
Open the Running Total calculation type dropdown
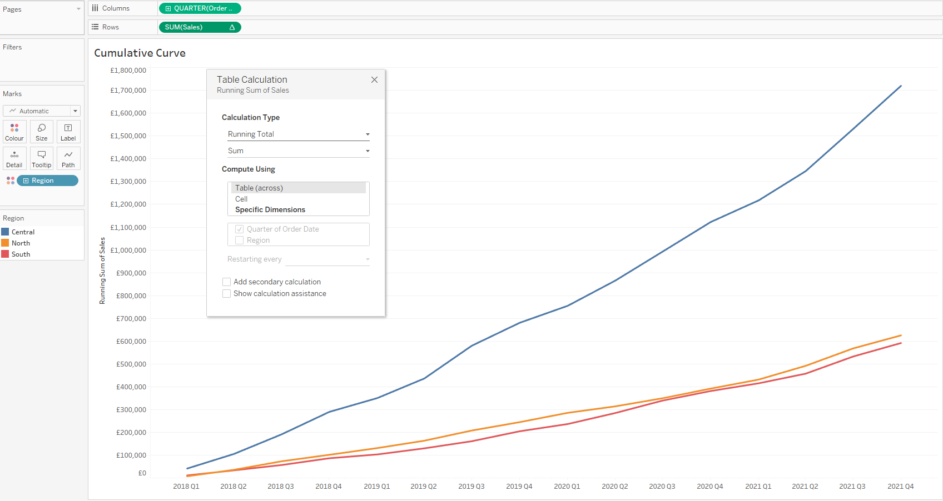(298, 134)
